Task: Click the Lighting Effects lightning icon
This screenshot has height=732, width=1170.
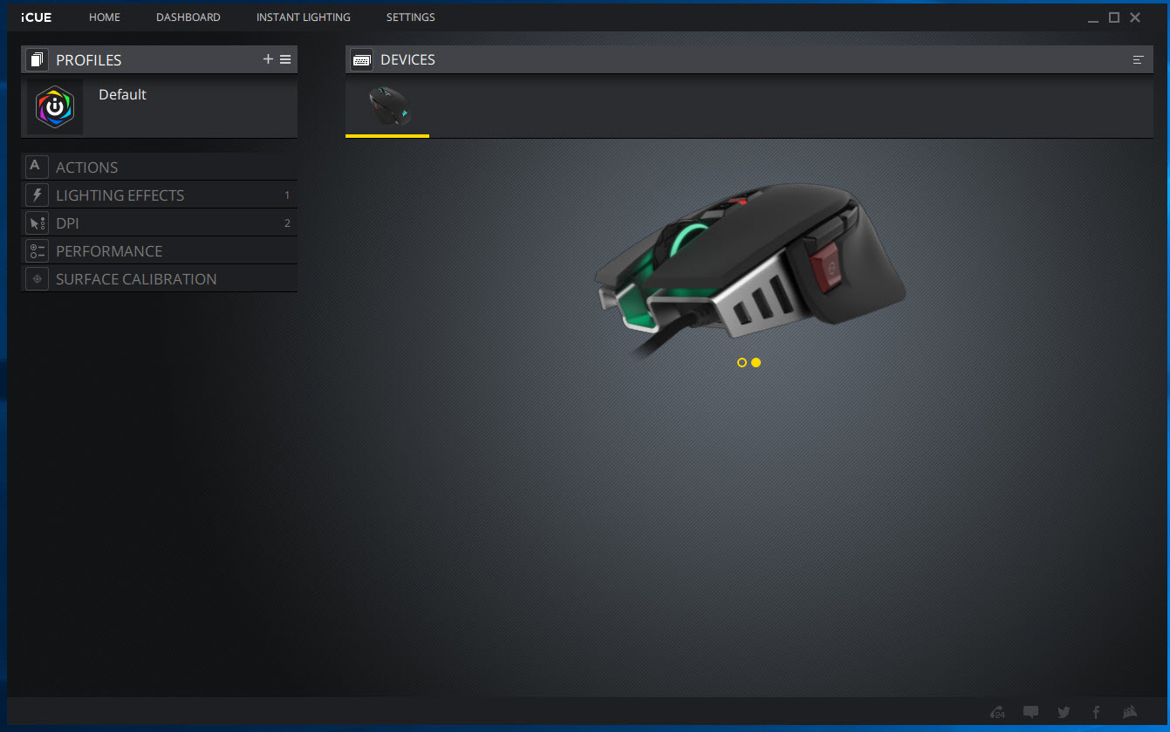Action: tap(37, 195)
